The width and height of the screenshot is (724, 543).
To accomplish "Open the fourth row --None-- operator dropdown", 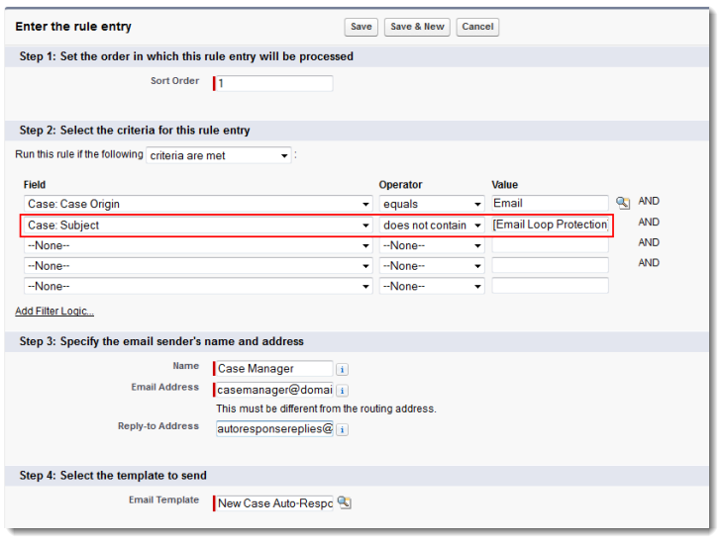I will coord(432,266).
